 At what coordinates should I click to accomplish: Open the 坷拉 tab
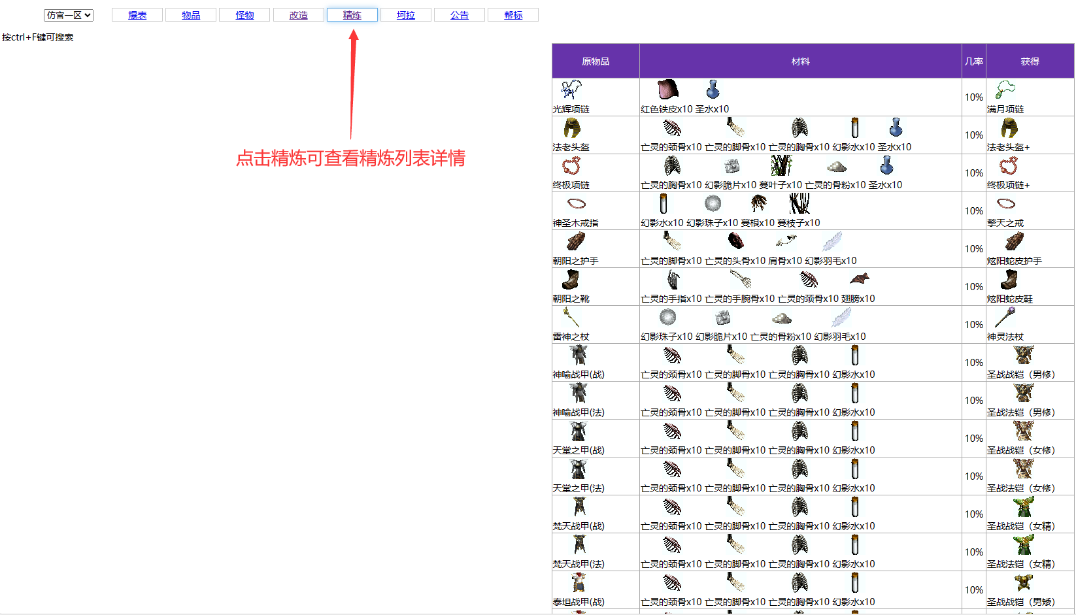coord(406,15)
